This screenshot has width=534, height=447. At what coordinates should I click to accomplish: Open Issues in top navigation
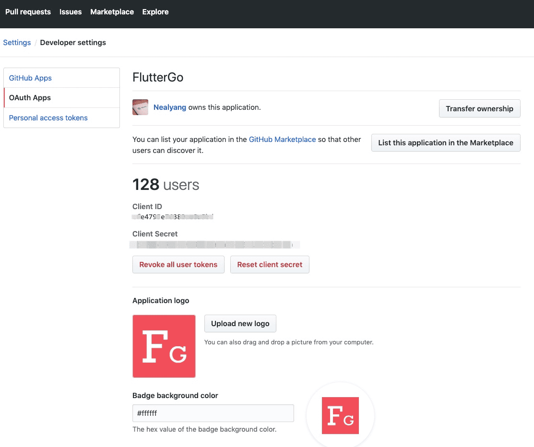(x=71, y=12)
